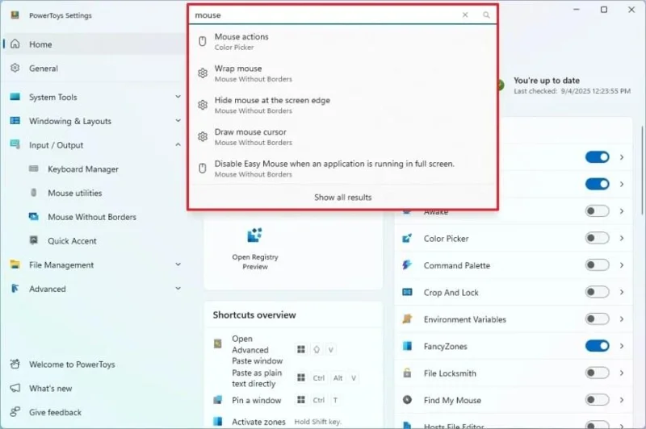Click the File Management folder icon
Viewport: 646px width, 429px height.
coord(15,264)
